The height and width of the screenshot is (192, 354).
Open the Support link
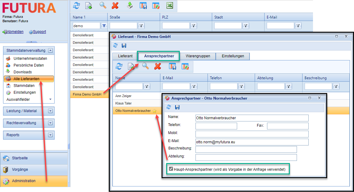39,32
